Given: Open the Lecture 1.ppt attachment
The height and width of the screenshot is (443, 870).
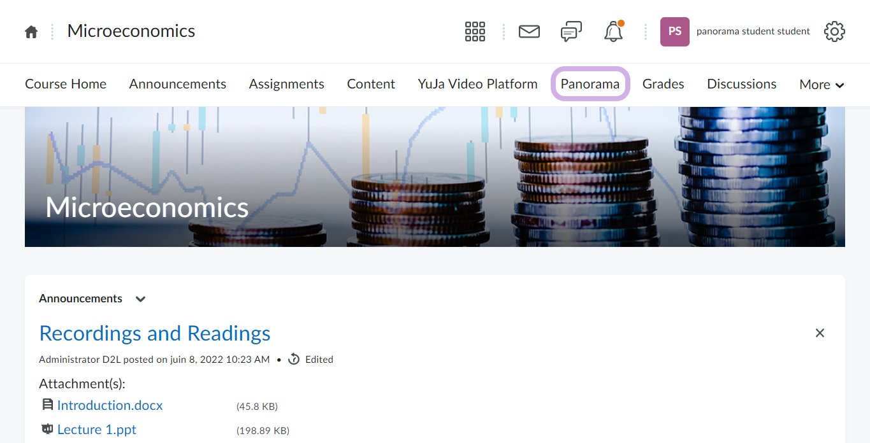Looking at the screenshot, I should point(97,430).
